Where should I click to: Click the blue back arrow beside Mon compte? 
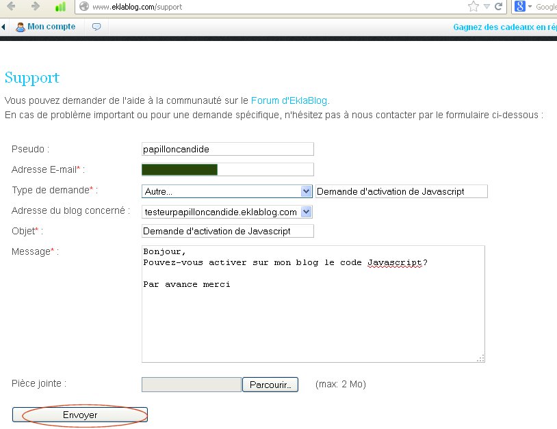click(5, 26)
